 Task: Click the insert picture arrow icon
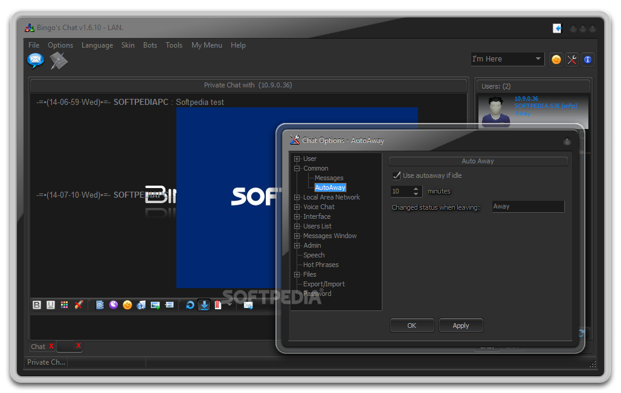[x=169, y=305]
